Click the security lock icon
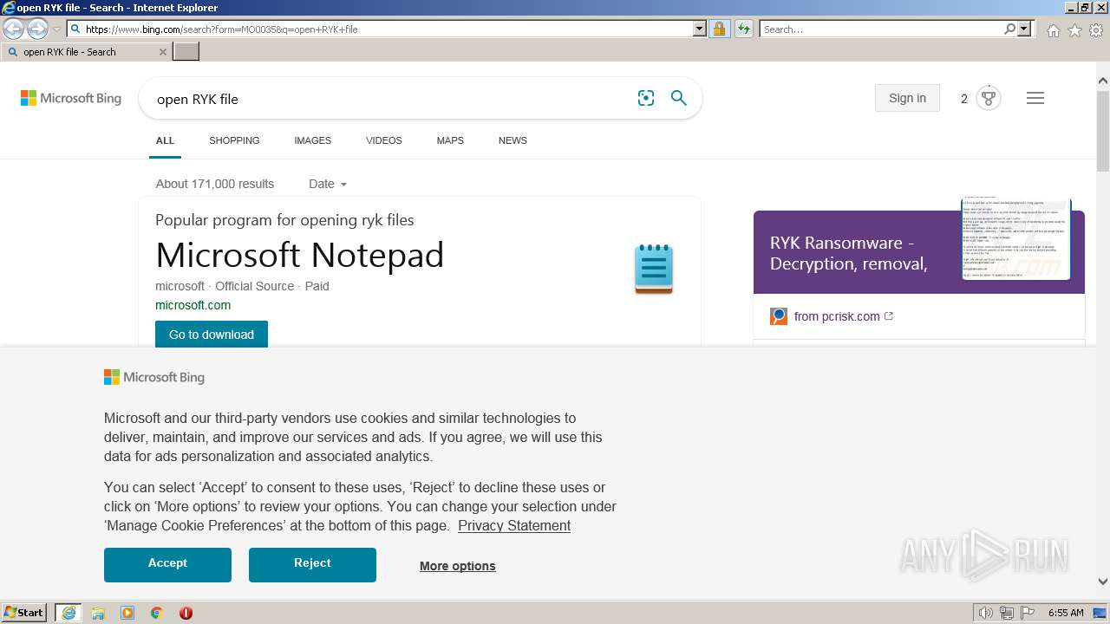 (719, 29)
